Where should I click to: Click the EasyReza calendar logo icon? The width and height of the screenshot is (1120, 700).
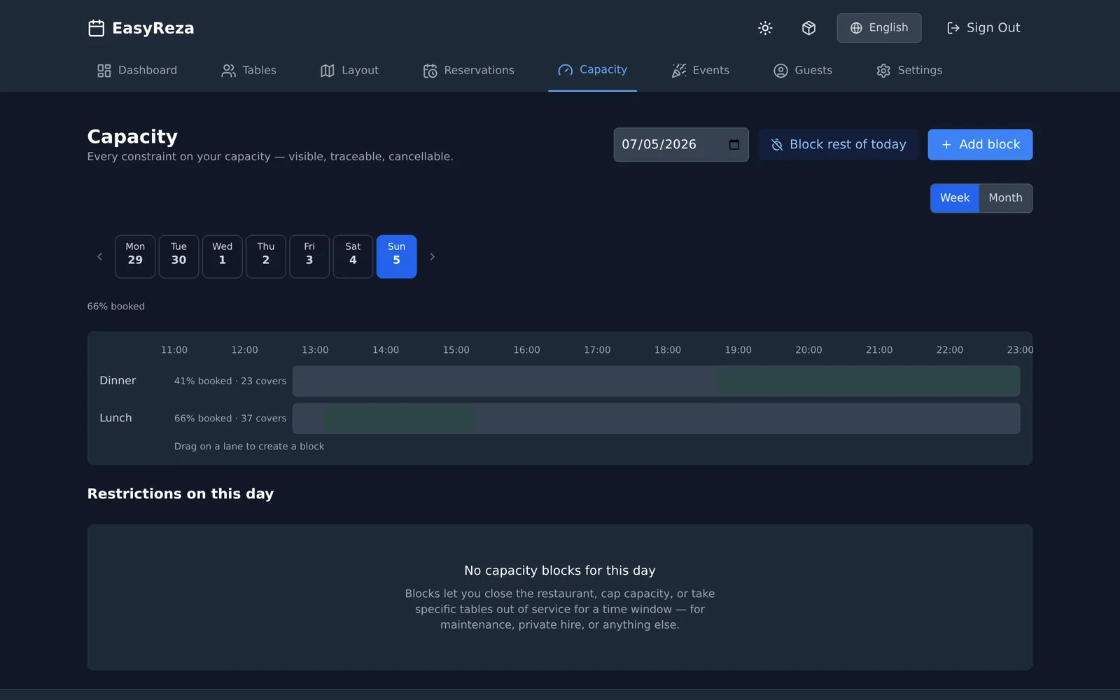(x=96, y=28)
